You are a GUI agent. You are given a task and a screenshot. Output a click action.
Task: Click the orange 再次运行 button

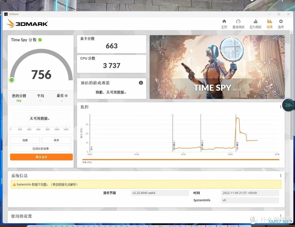42,157
